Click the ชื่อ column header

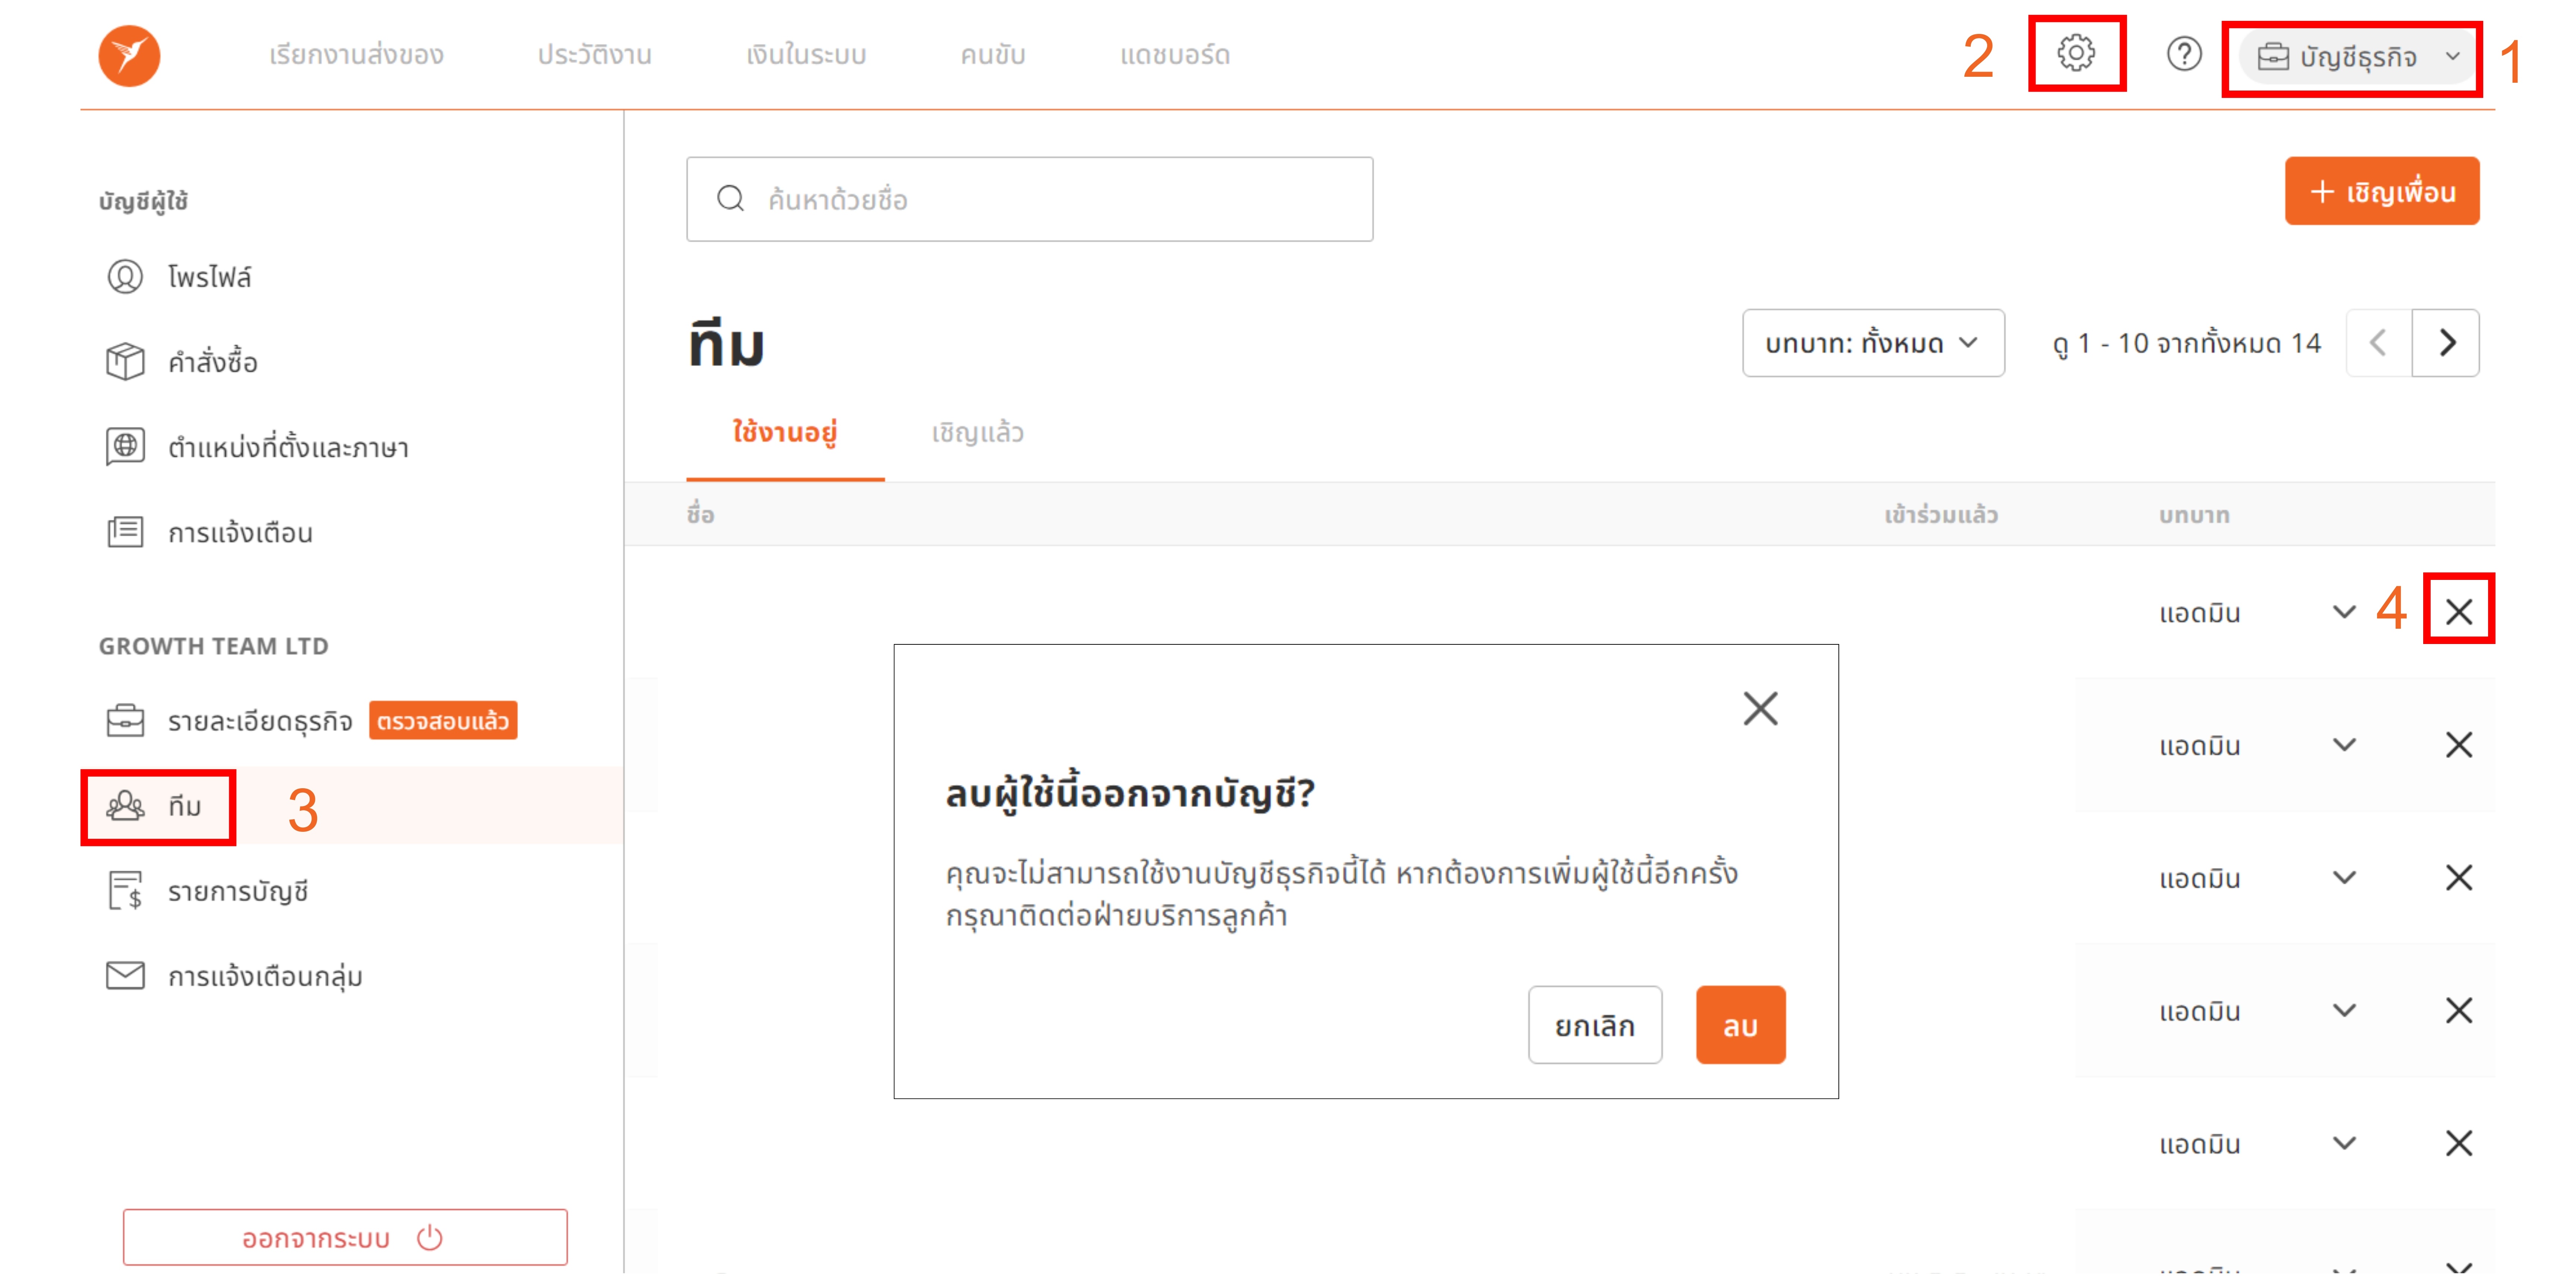pyautogui.click(x=700, y=514)
